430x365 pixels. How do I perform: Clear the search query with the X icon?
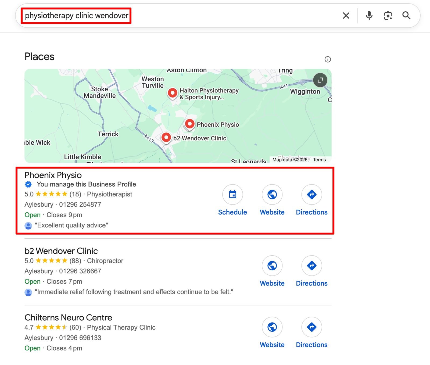click(x=346, y=16)
